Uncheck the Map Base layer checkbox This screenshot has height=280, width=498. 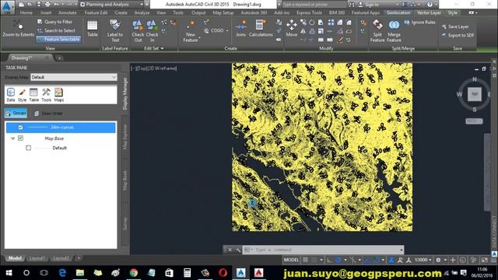click(21, 138)
